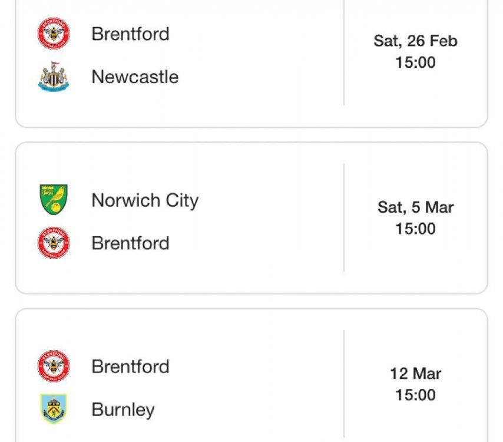Tap Brentford name above Burnley

(130, 366)
